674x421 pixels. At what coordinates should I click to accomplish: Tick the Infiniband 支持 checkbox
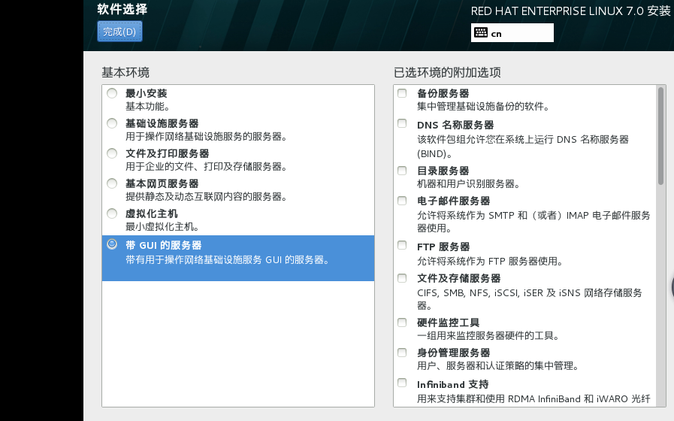(x=402, y=383)
